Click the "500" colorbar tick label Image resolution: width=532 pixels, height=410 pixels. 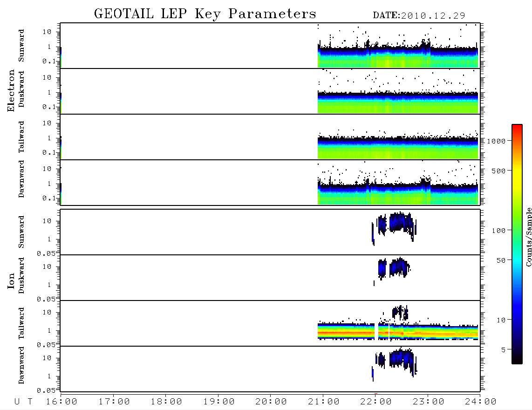coord(498,171)
